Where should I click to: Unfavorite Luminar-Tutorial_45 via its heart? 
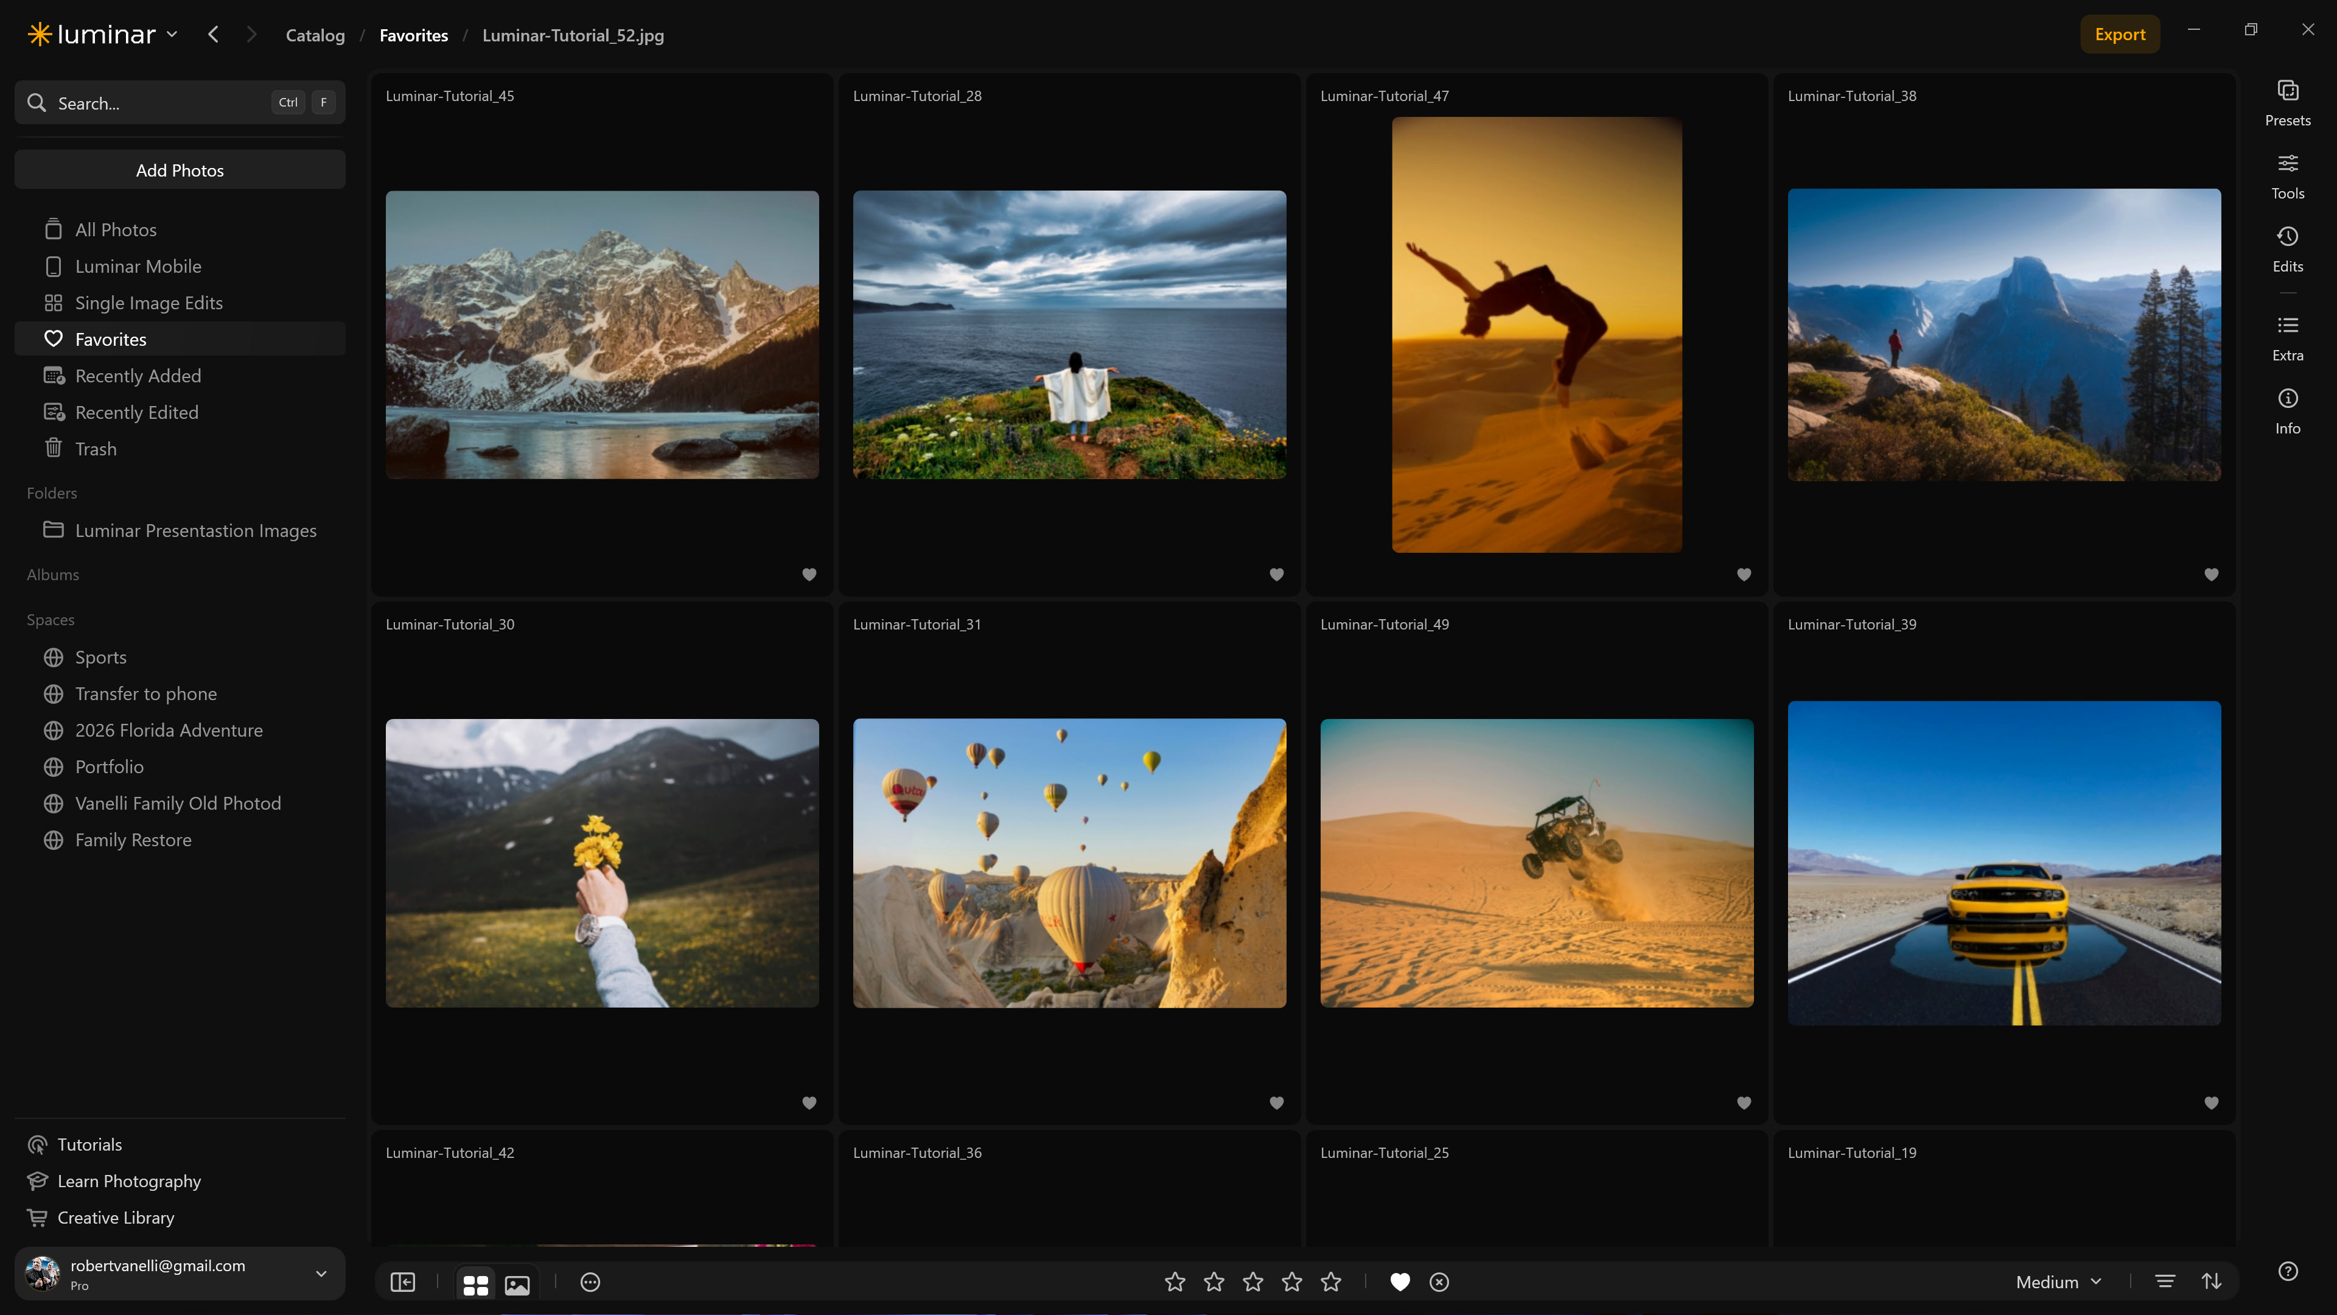coord(809,575)
